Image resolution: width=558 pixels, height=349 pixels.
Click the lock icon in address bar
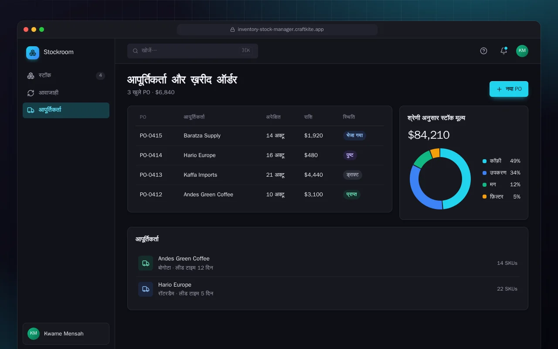point(233,30)
